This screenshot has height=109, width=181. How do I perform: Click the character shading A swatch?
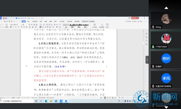click(36, 27)
